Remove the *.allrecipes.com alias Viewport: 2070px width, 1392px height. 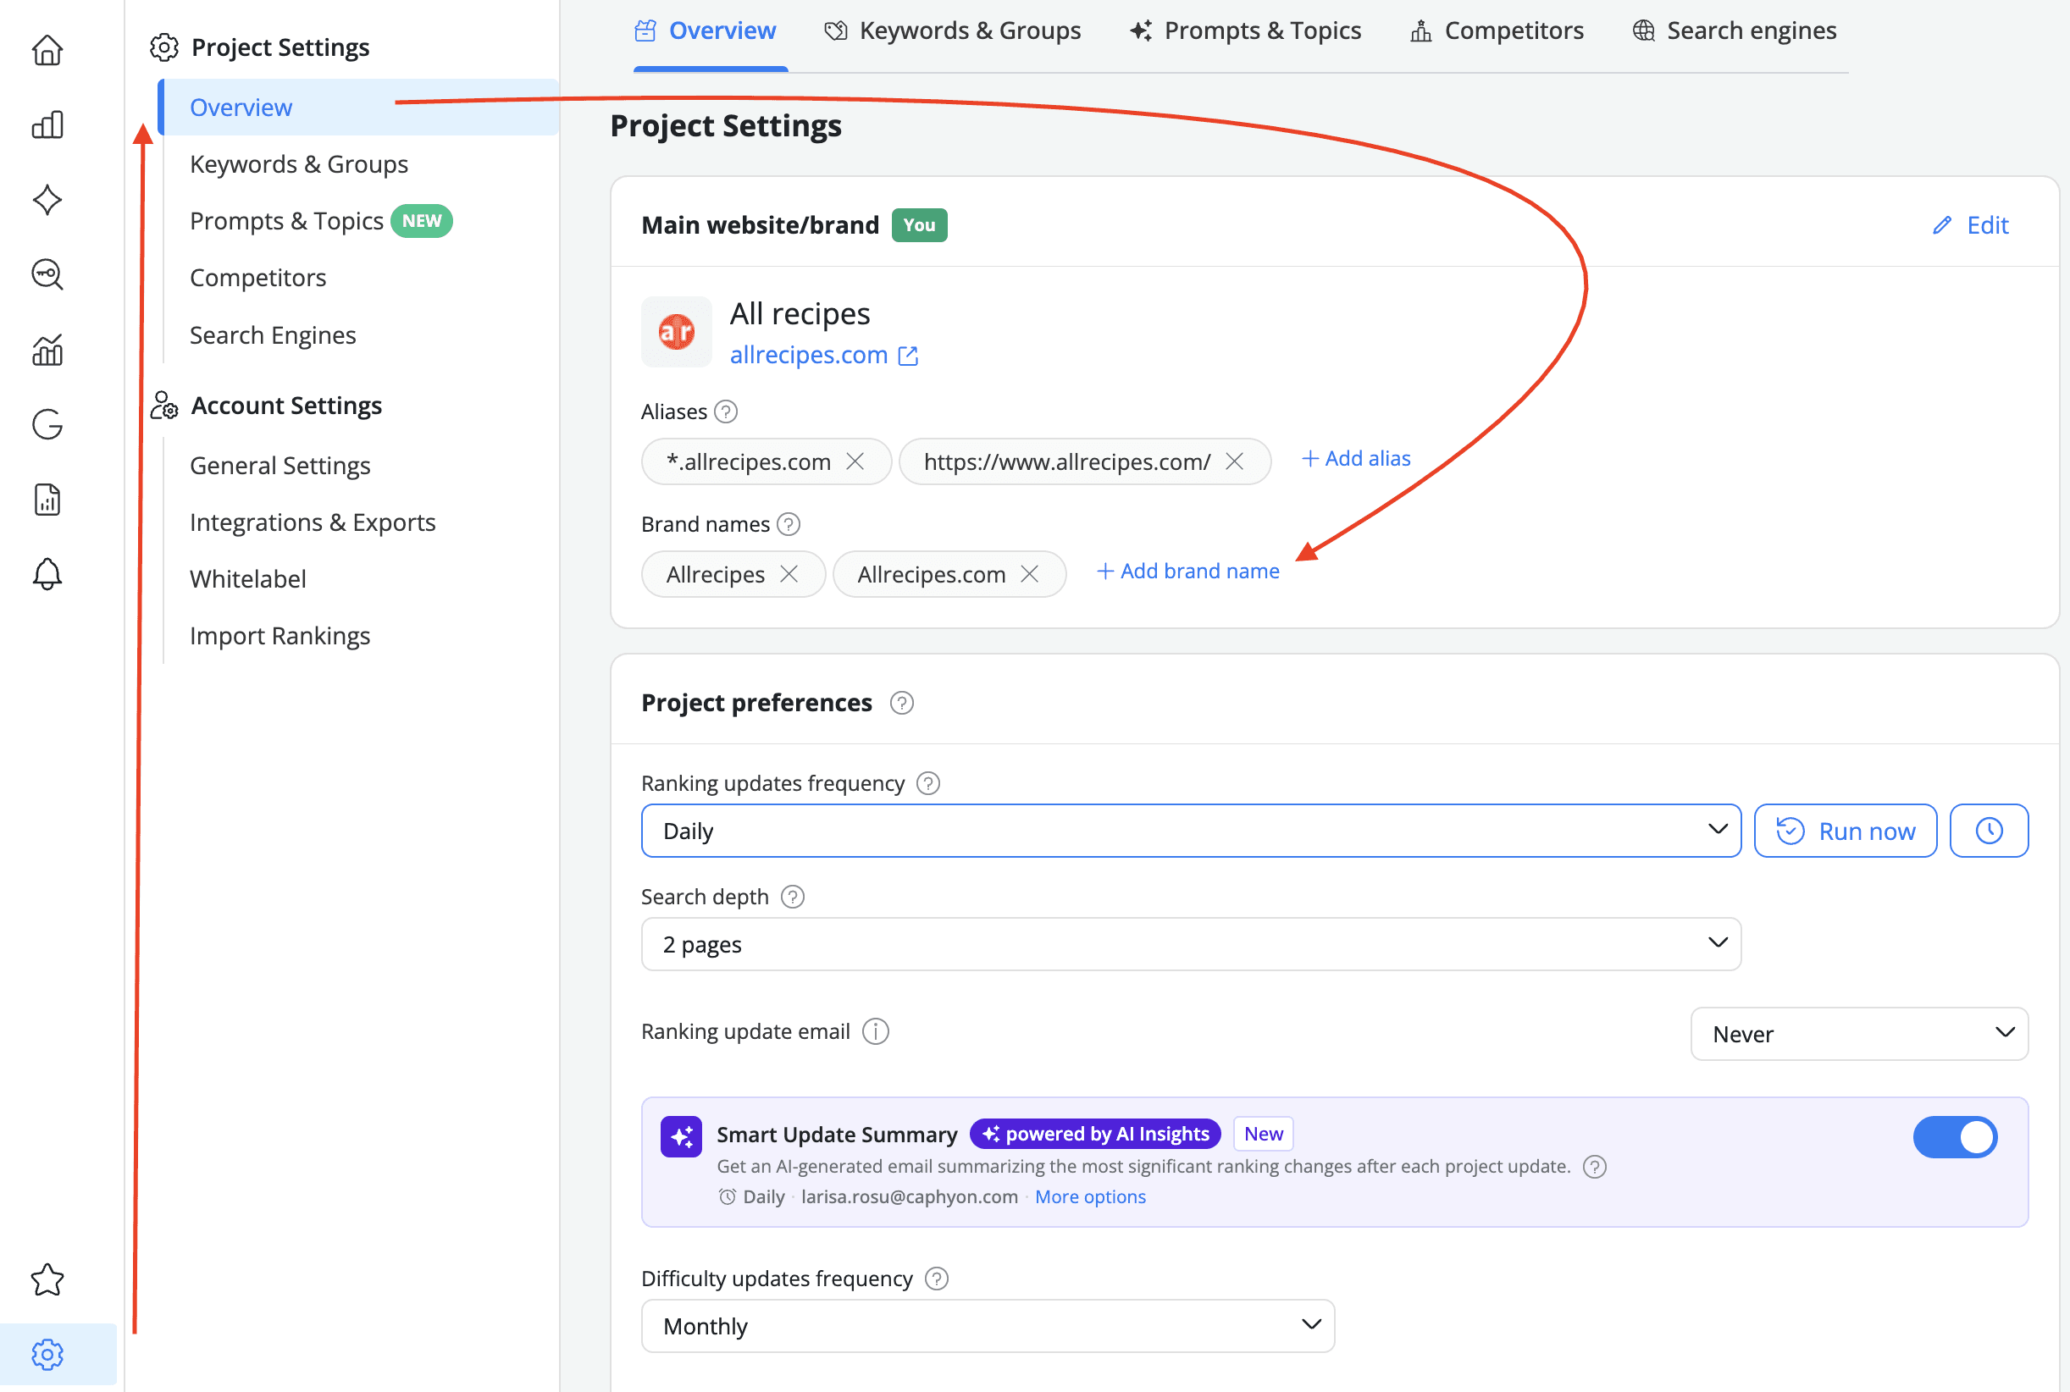point(855,461)
